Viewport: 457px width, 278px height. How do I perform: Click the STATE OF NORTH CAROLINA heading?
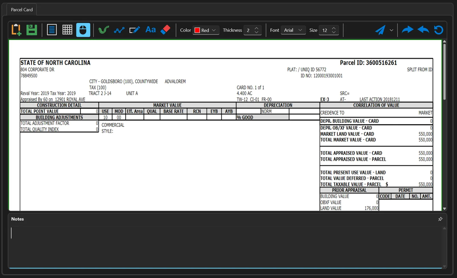[x=55, y=63]
